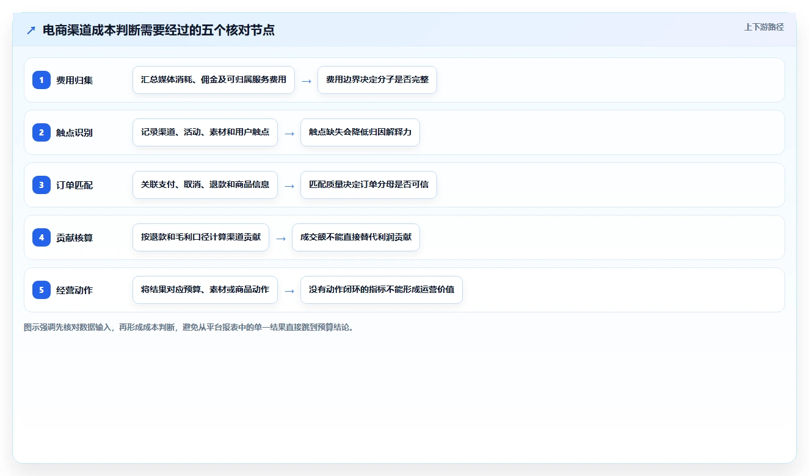The height and width of the screenshot is (476, 809).
Task: Click the 触点识别 step label
Action: point(74,132)
